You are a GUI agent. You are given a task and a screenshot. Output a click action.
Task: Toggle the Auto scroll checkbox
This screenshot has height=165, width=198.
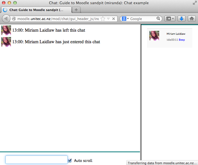pos(70,160)
